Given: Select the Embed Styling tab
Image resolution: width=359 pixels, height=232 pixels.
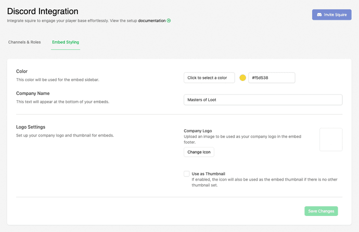Looking at the screenshot, I should 66,42.
